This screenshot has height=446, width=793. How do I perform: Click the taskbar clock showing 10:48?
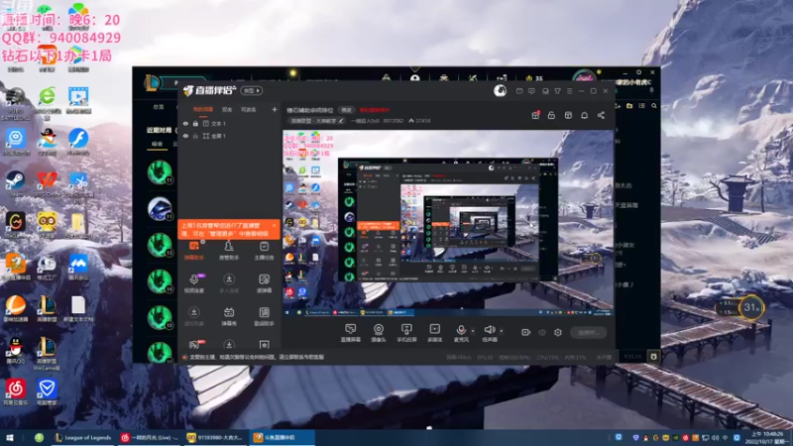click(x=767, y=437)
